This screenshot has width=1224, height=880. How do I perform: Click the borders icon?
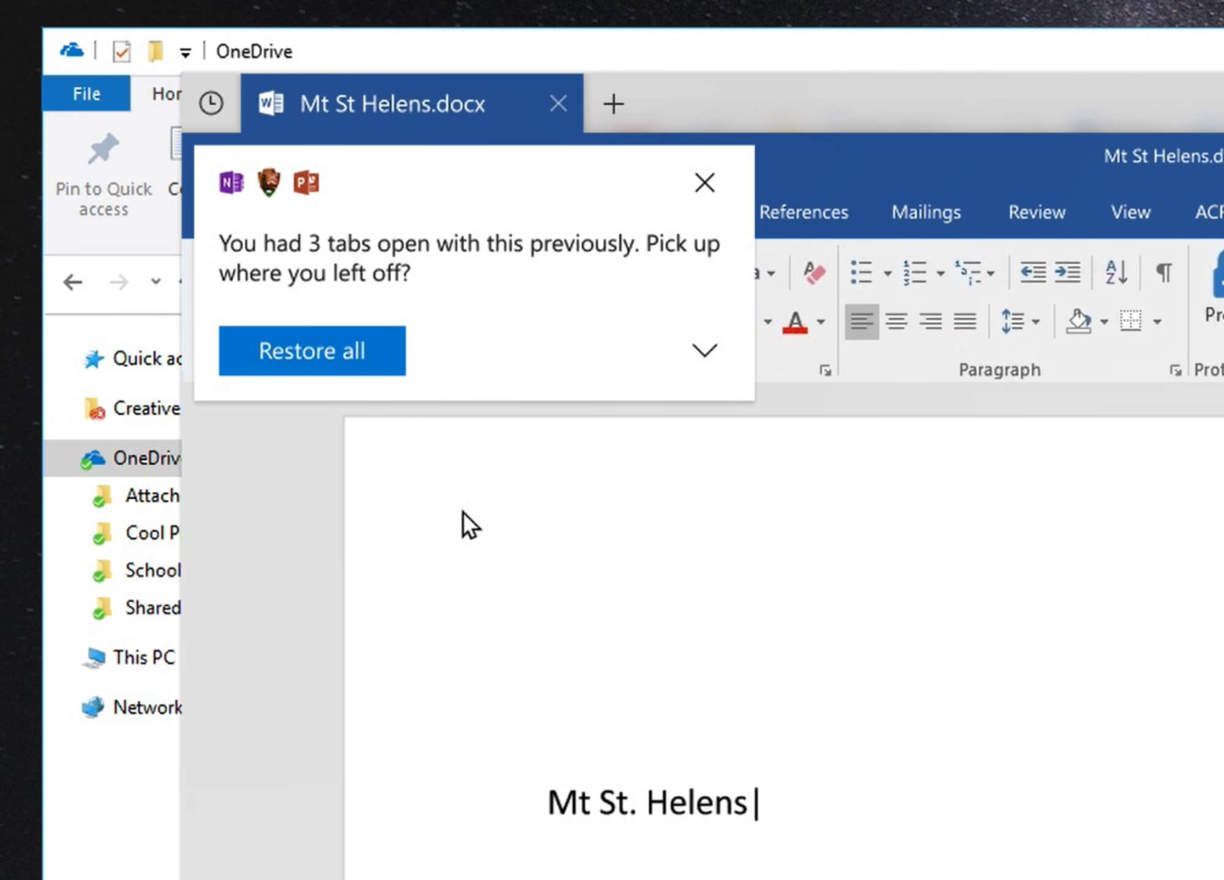(1130, 321)
